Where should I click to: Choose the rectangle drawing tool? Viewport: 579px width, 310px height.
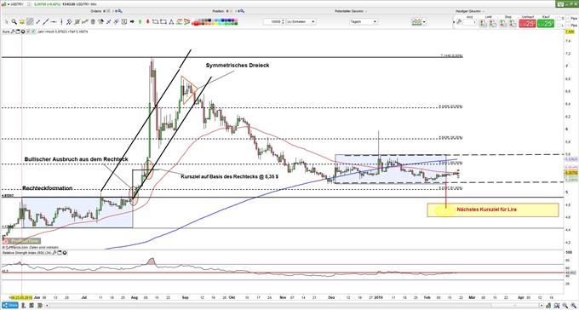tap(163, 22)
